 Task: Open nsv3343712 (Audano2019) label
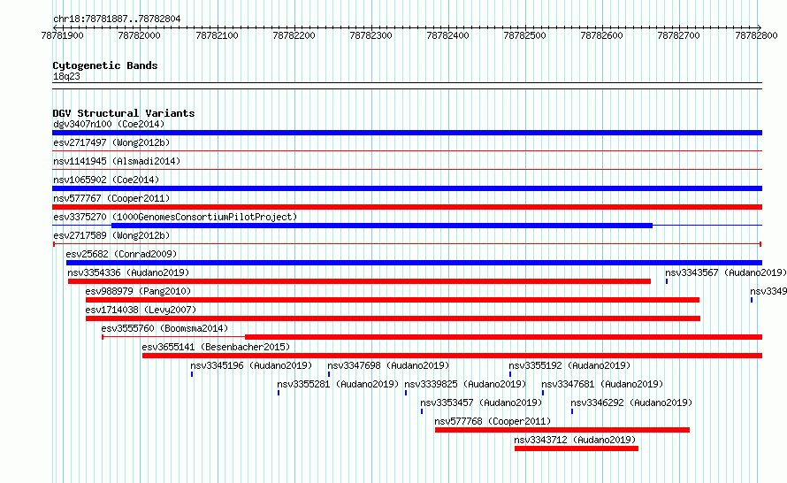575,440
